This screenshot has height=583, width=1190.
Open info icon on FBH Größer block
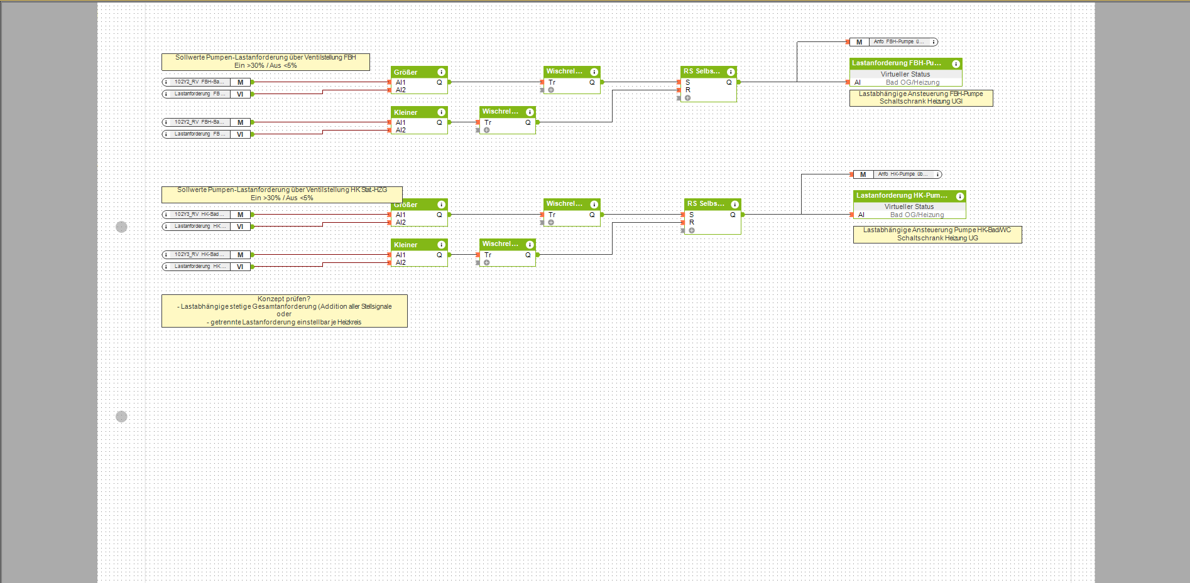pos(442,72)
